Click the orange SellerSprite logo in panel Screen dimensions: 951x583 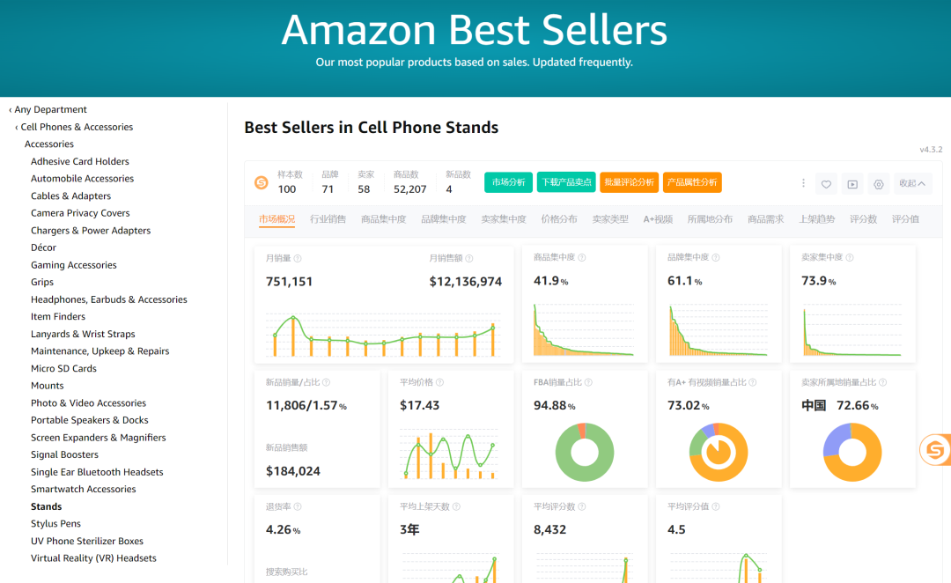tap(262, 182)
